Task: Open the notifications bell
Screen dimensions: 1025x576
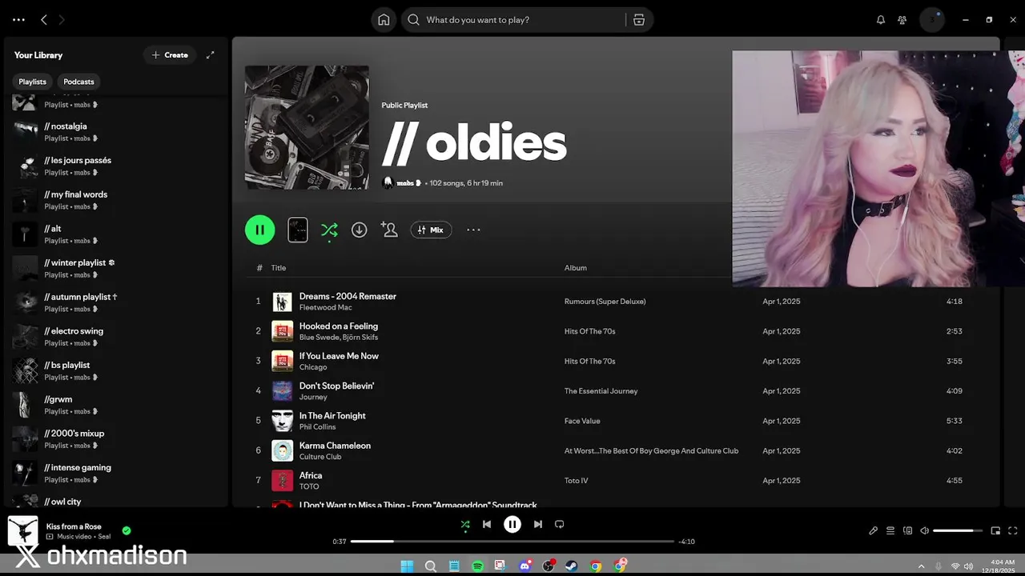Action: [881, 20]
